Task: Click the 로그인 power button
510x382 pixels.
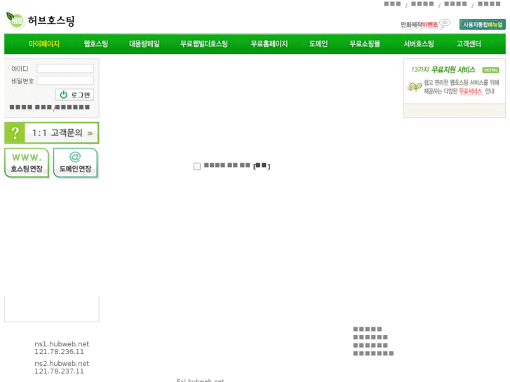Action: [x=74, y=95]
